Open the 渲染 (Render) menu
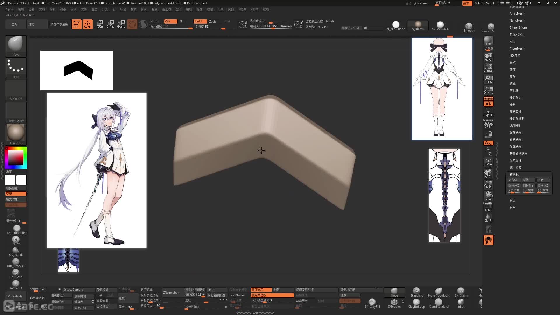 click(178, 9)
